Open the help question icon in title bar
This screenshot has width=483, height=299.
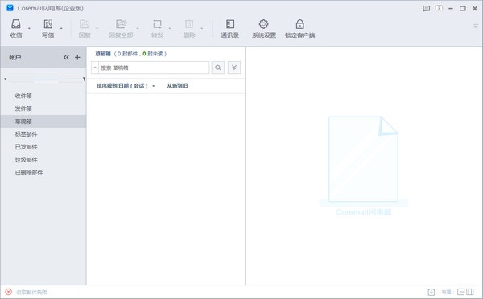click(439, 8)
